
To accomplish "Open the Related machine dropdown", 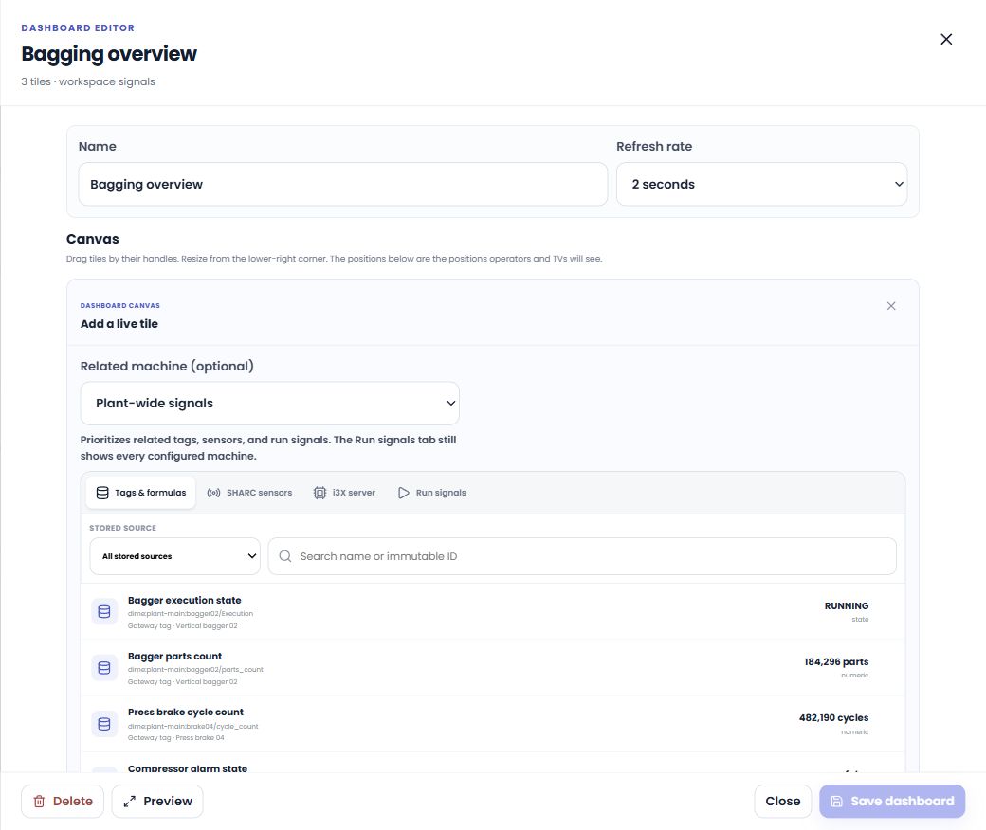I will pos(270,404).
